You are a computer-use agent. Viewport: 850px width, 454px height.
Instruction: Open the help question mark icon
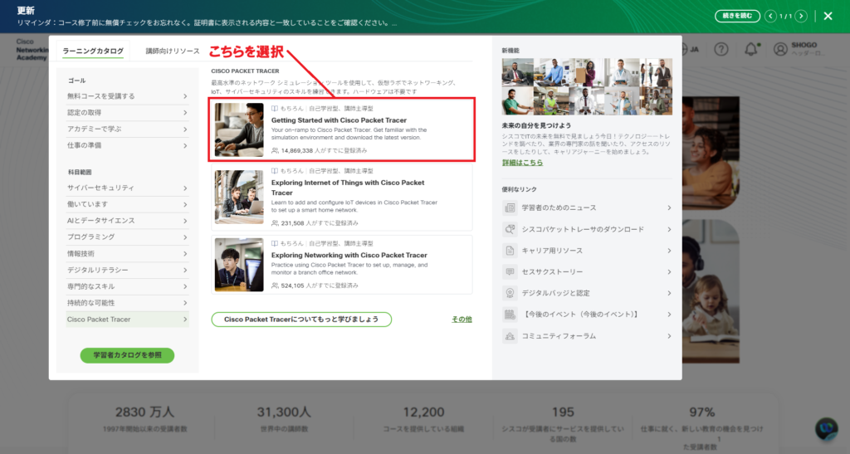pos(721,49)
